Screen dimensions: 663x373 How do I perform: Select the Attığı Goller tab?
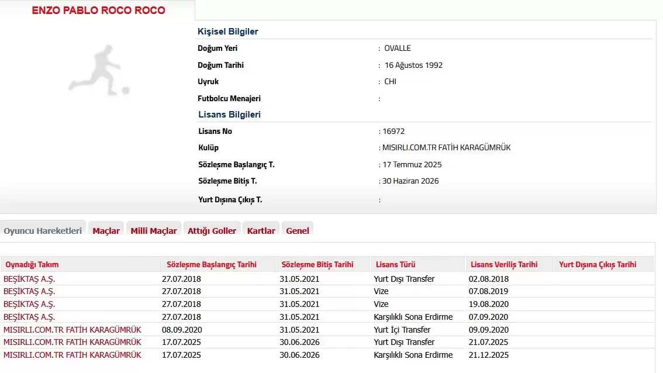(x=212, y=230)
